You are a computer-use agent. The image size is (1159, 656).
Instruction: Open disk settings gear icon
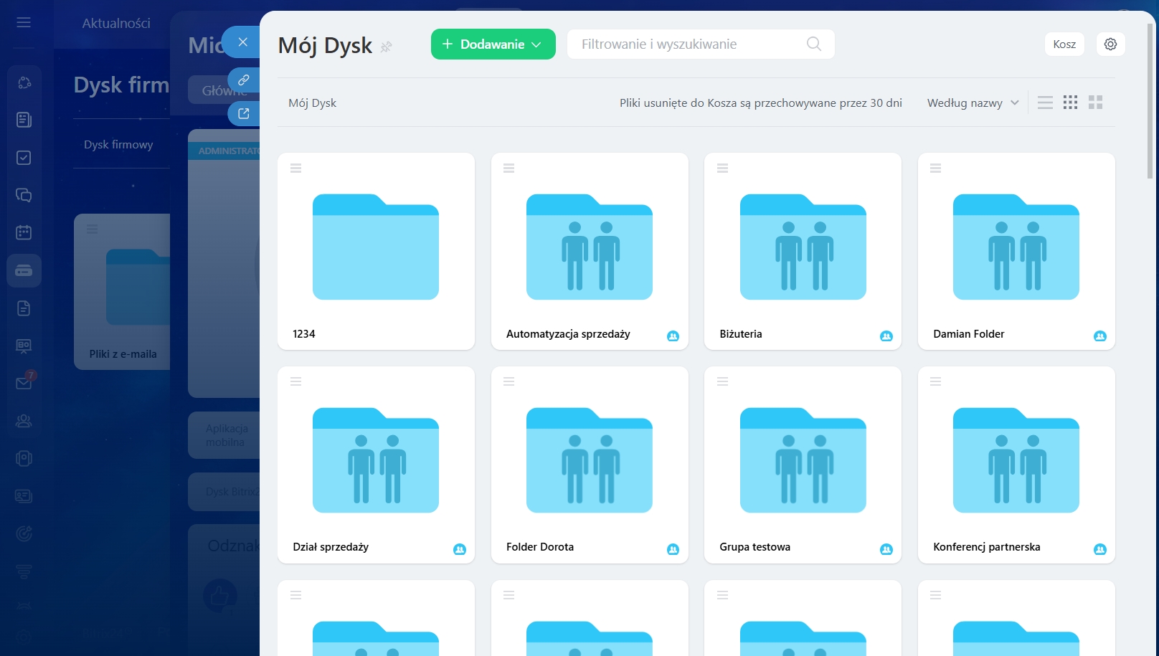[x=1110, y=44]
